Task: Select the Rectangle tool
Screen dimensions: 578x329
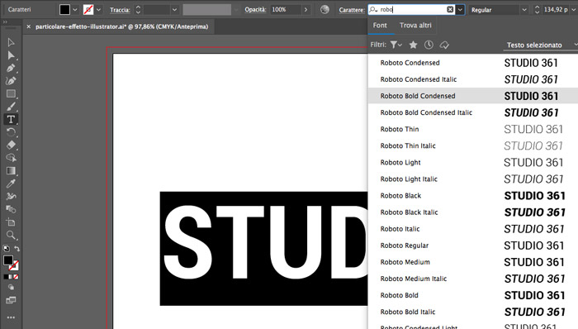Action: tap(11, 93)
